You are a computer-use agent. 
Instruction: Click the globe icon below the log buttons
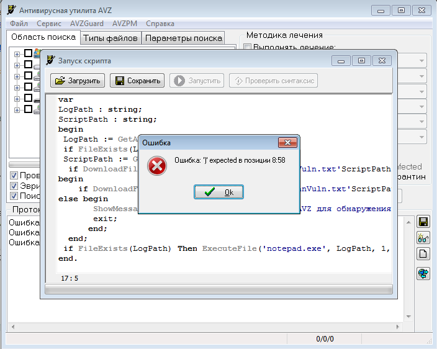(423, 273)
